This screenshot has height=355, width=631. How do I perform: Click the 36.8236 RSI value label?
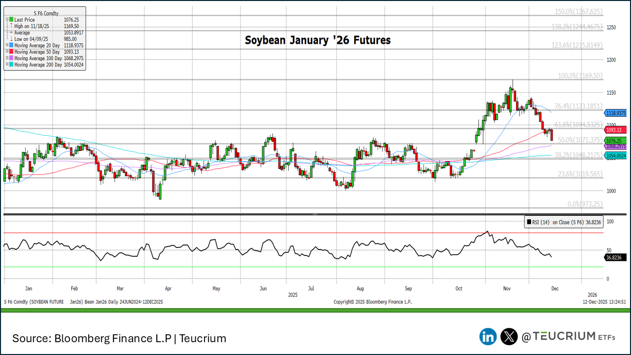click(x=615, y=257)
